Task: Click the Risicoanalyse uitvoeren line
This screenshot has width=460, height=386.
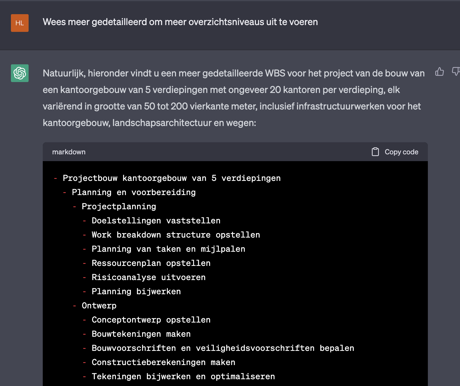Action: tap(148, 277)
